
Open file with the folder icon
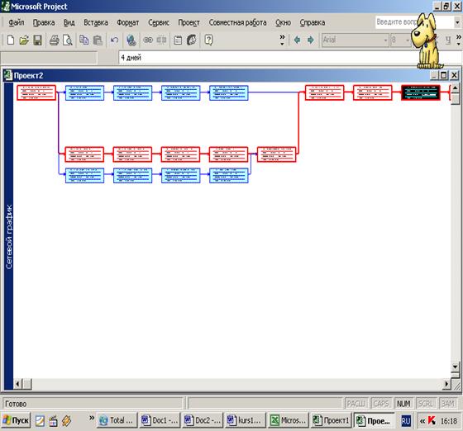click(24, 40)
